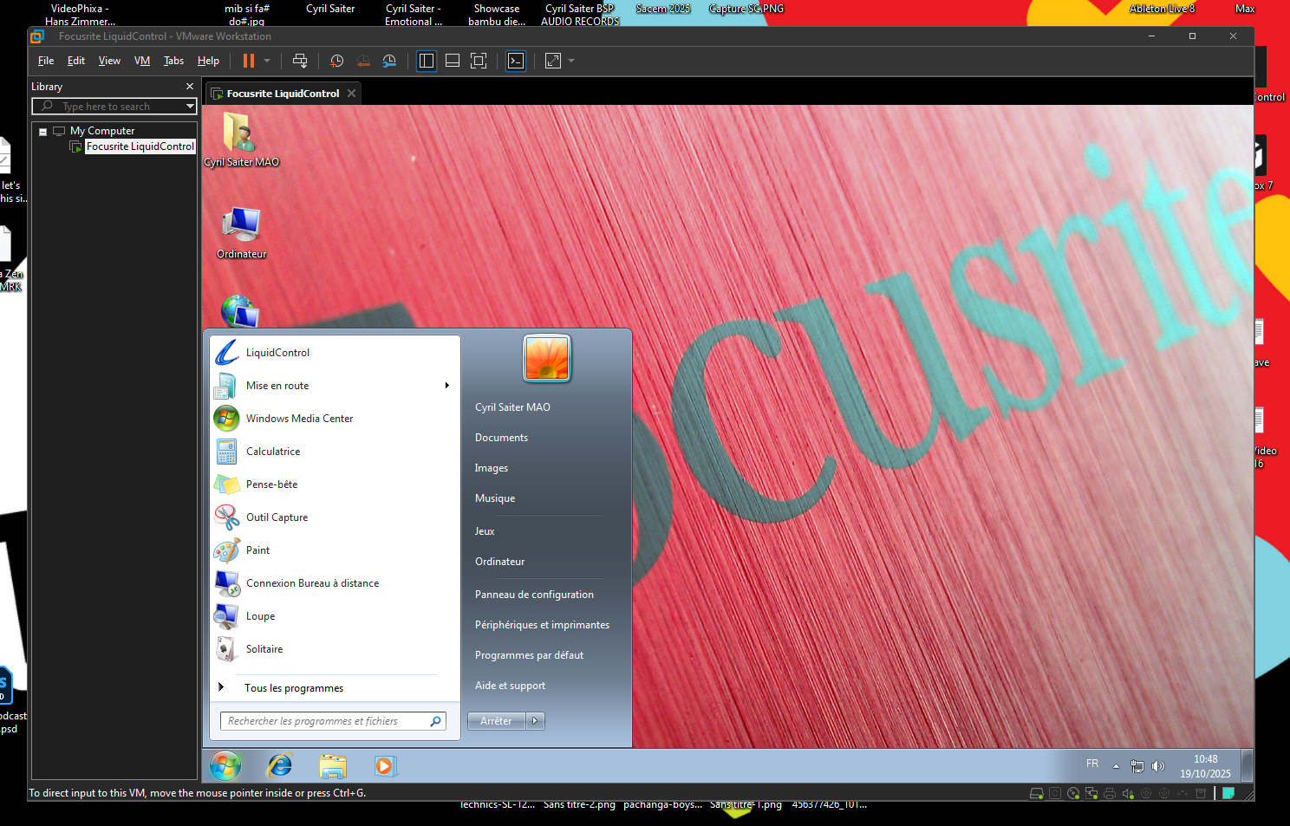1290x826 pixels.
Task: Click the Arrêter shutdown button
Action: (x=497, y=721)
